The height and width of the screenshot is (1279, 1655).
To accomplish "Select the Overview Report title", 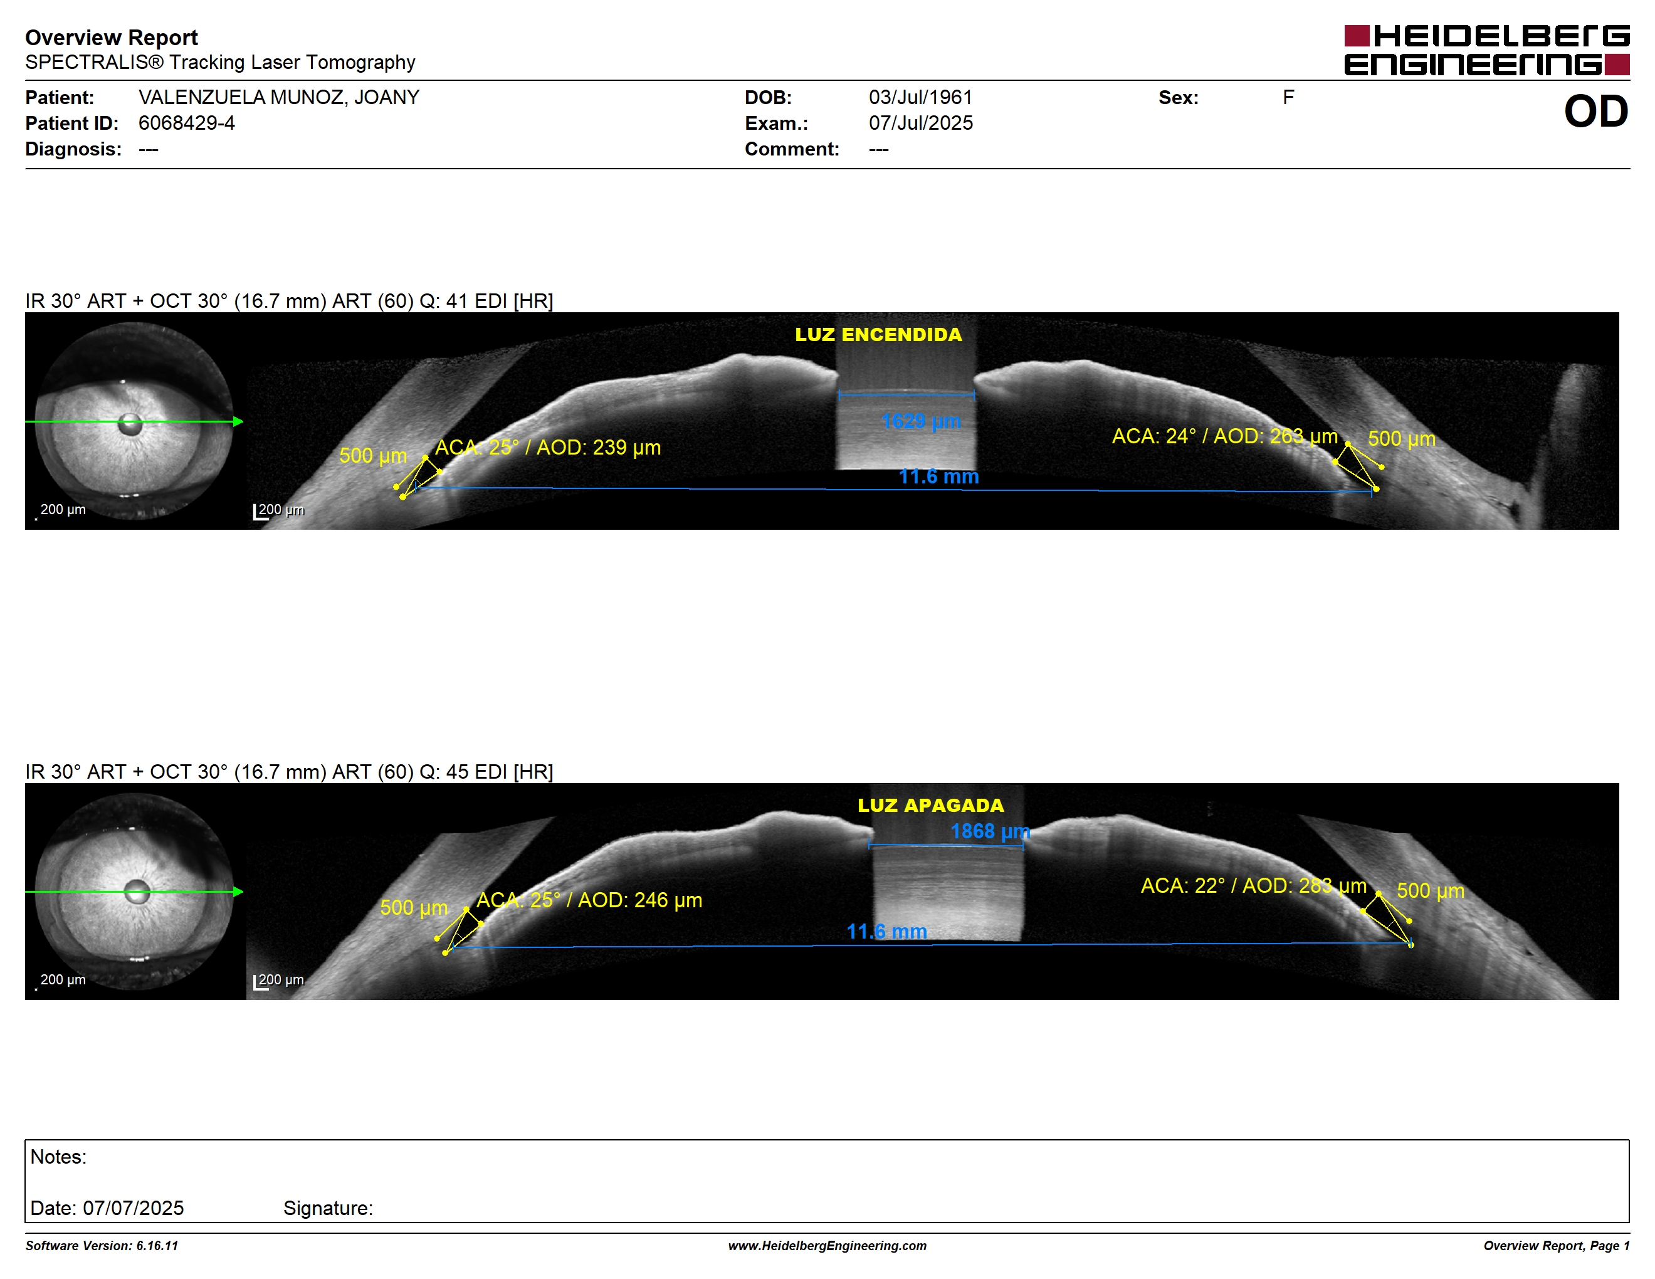I will 112,37.
